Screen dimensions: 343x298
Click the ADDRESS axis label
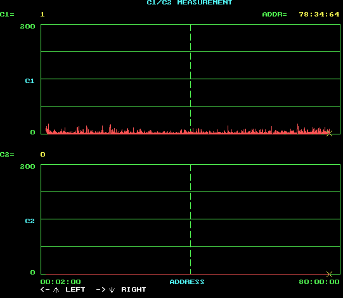(x=187, y=282)
